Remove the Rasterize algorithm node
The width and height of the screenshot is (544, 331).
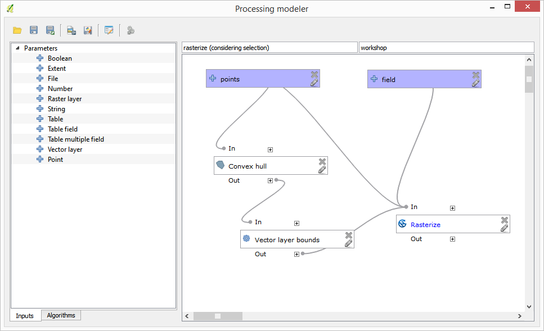pyautogui.click(x=505, y=220)
